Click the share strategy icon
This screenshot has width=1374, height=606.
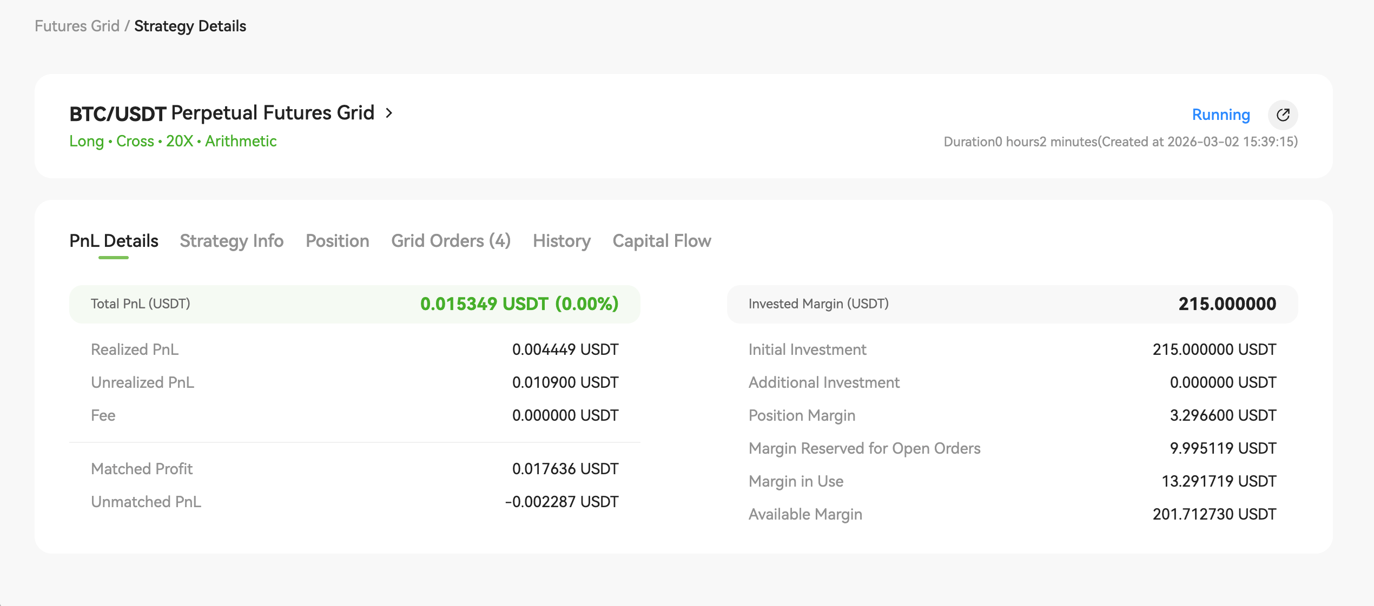click(x=1283, y=115)
